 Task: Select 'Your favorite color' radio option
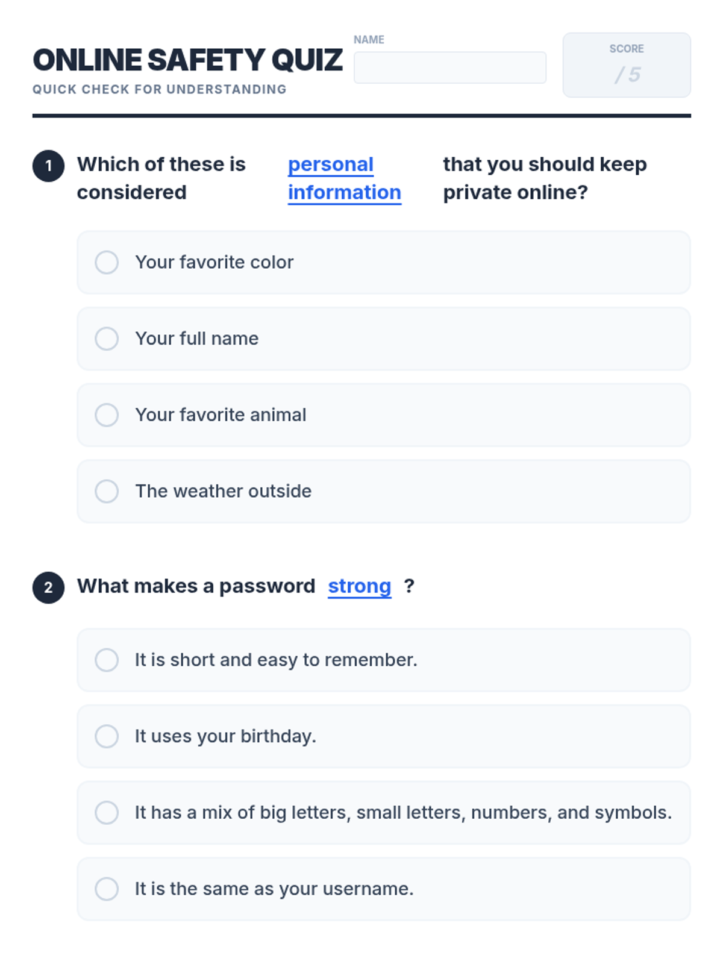pyautogui.click(x=107, y=263)
